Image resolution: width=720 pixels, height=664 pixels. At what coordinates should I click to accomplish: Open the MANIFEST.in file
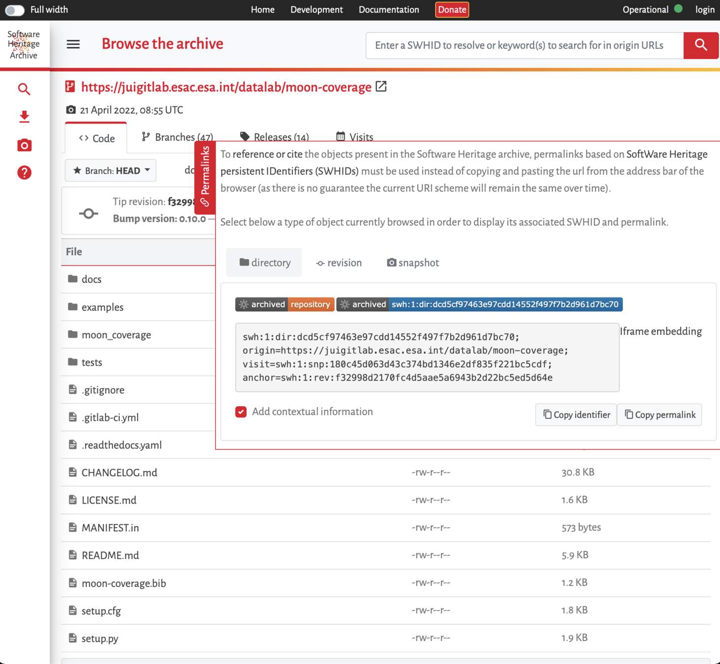[x=110, y=528]
